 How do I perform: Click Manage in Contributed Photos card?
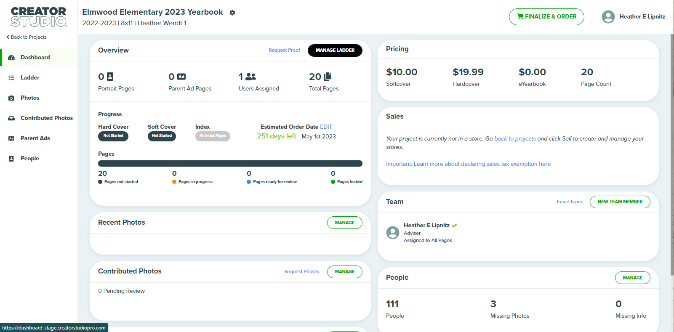coord(345,272)
